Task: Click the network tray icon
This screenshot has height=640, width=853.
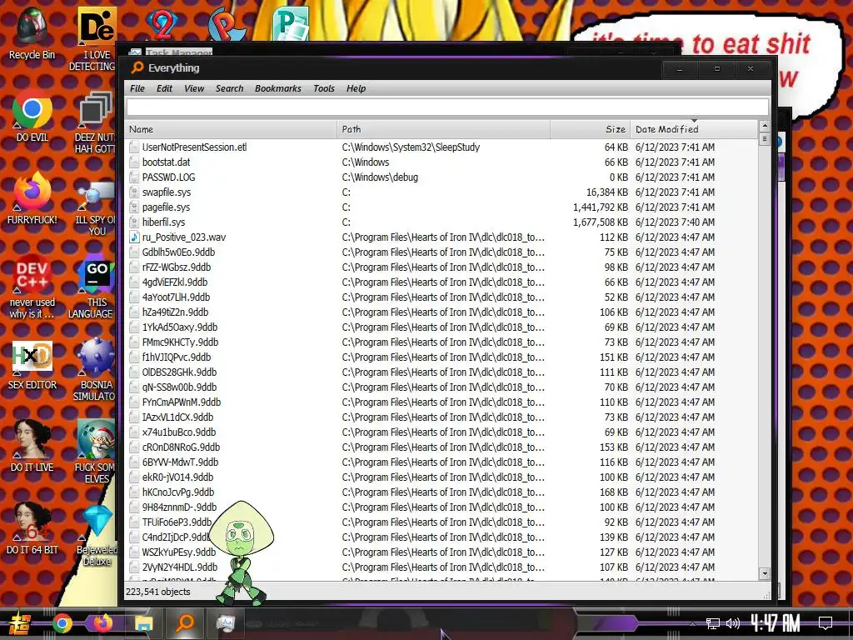Action: (x=713, y=623)
